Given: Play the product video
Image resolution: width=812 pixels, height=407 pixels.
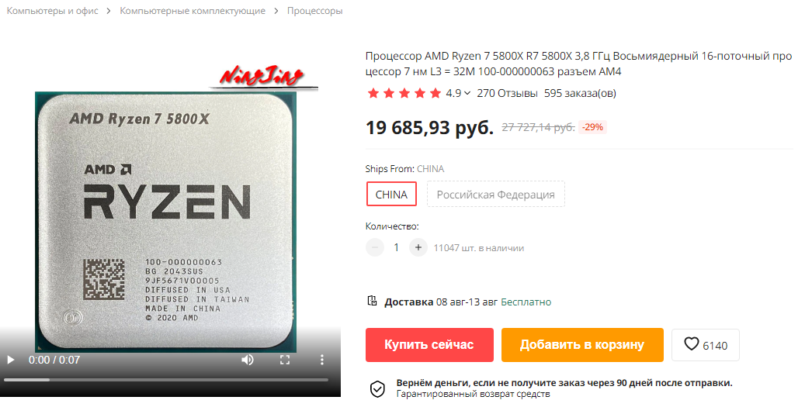Looking at the screenshot, I should point(10,360).
